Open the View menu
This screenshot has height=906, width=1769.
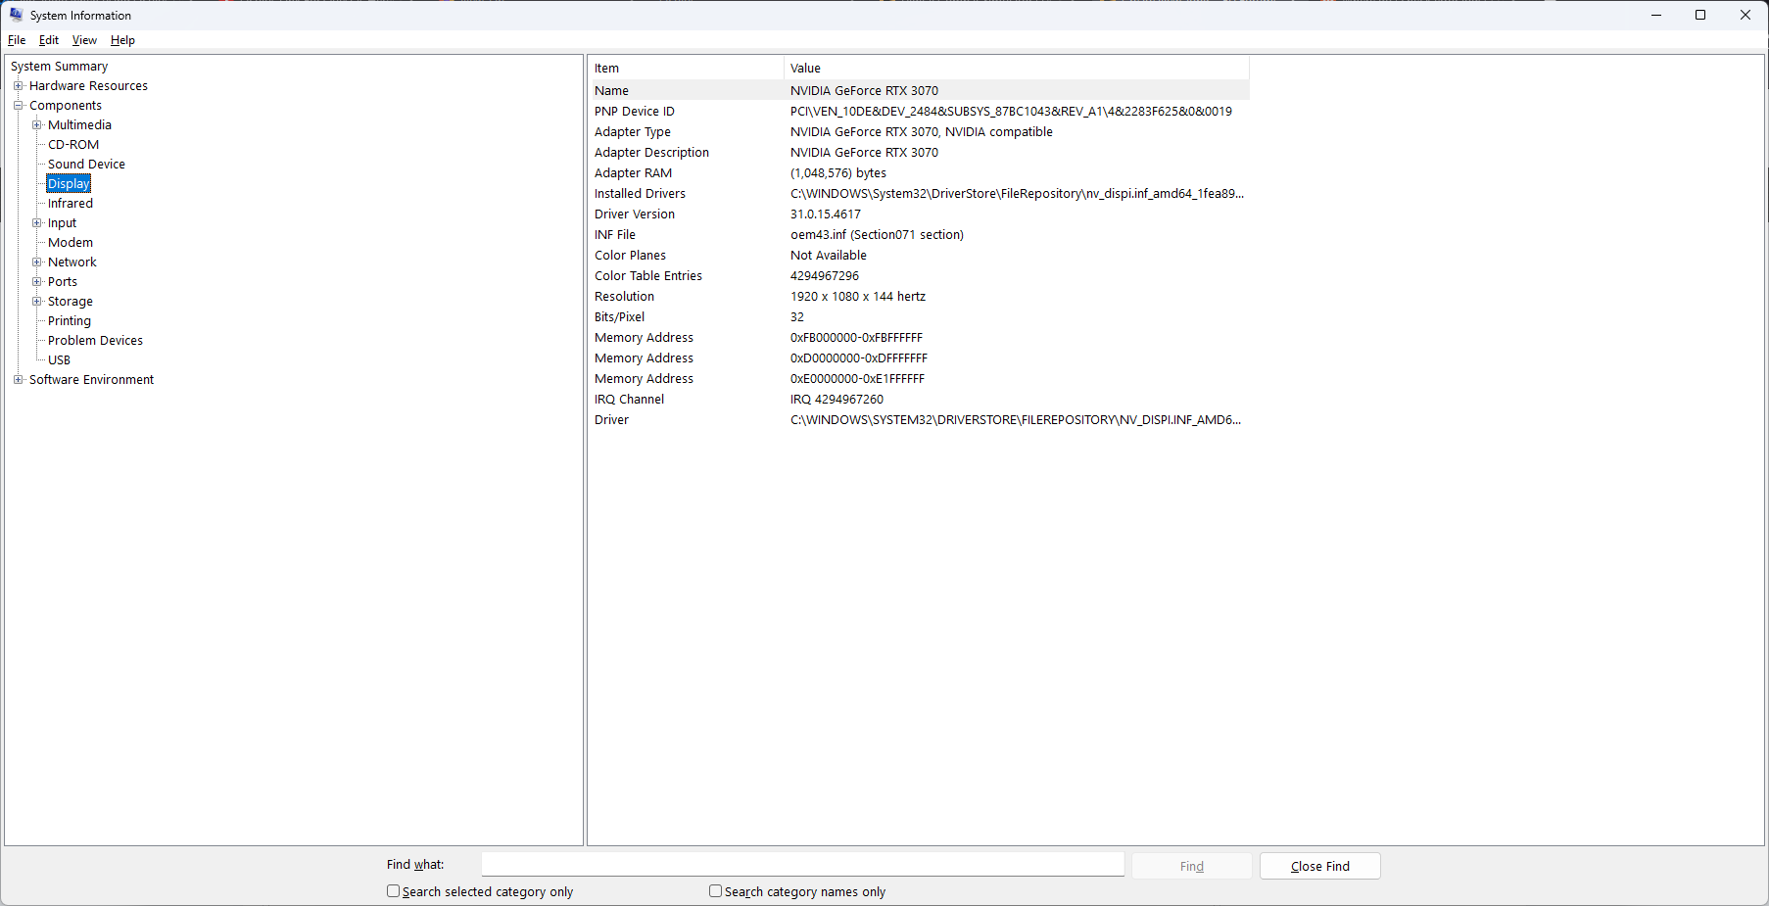click(x=84, y=40)
